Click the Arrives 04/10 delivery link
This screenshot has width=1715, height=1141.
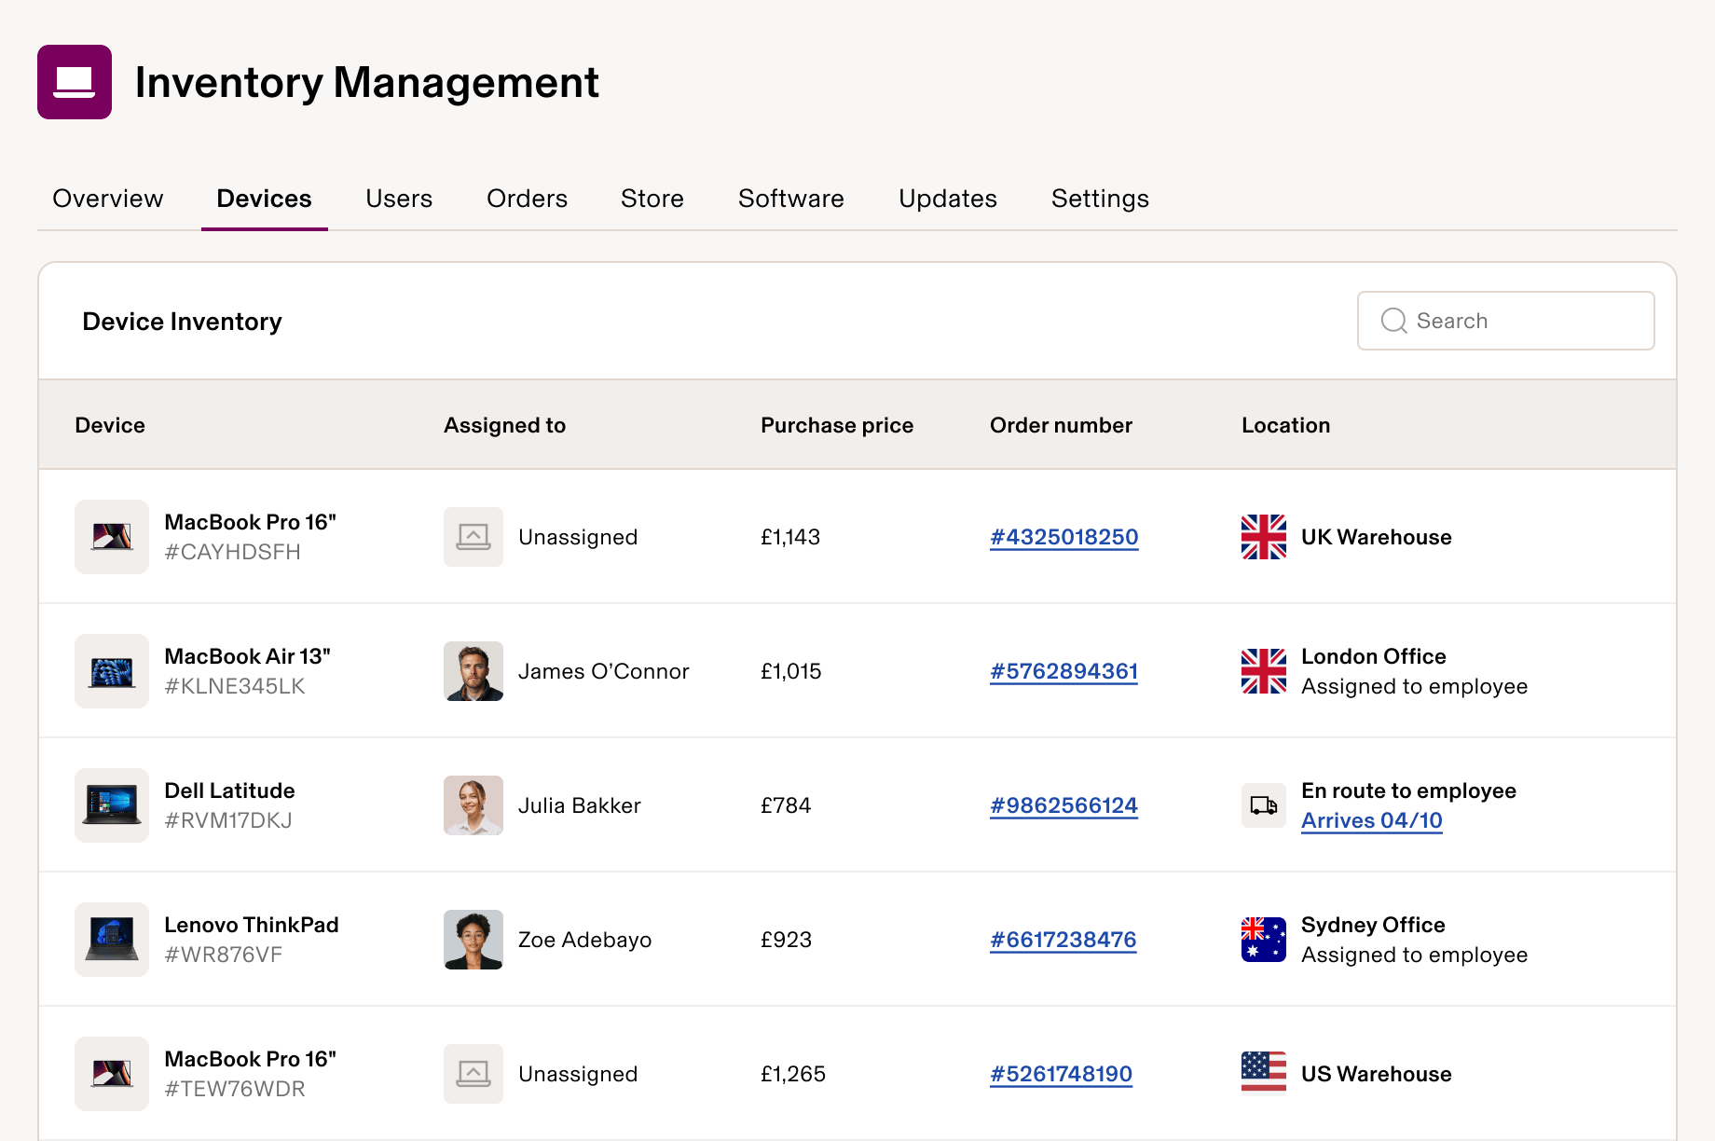tap(1371, 820)
